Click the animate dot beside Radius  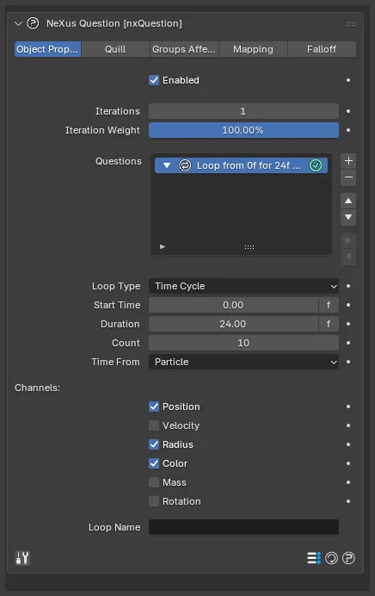348,444
